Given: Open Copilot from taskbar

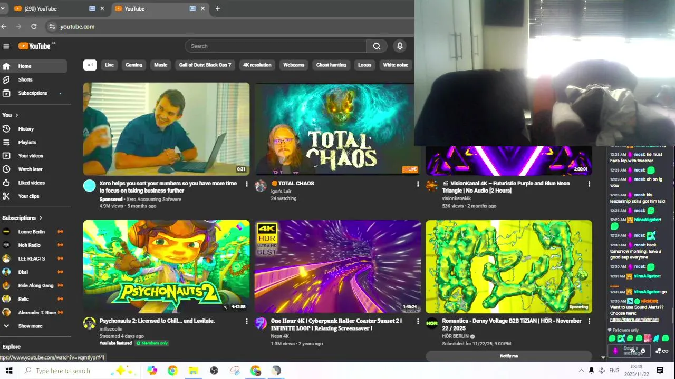Looking at the screenshot, I should point(152,371).
